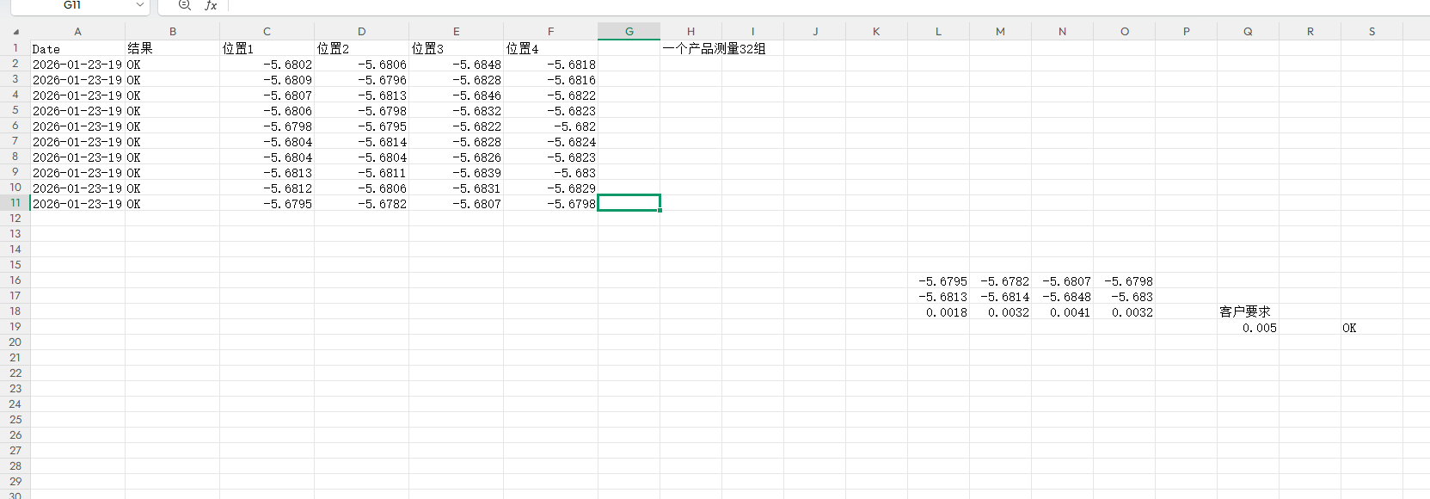Open the Name Box dropdown arrow
1430x499 pixels.
139,5
